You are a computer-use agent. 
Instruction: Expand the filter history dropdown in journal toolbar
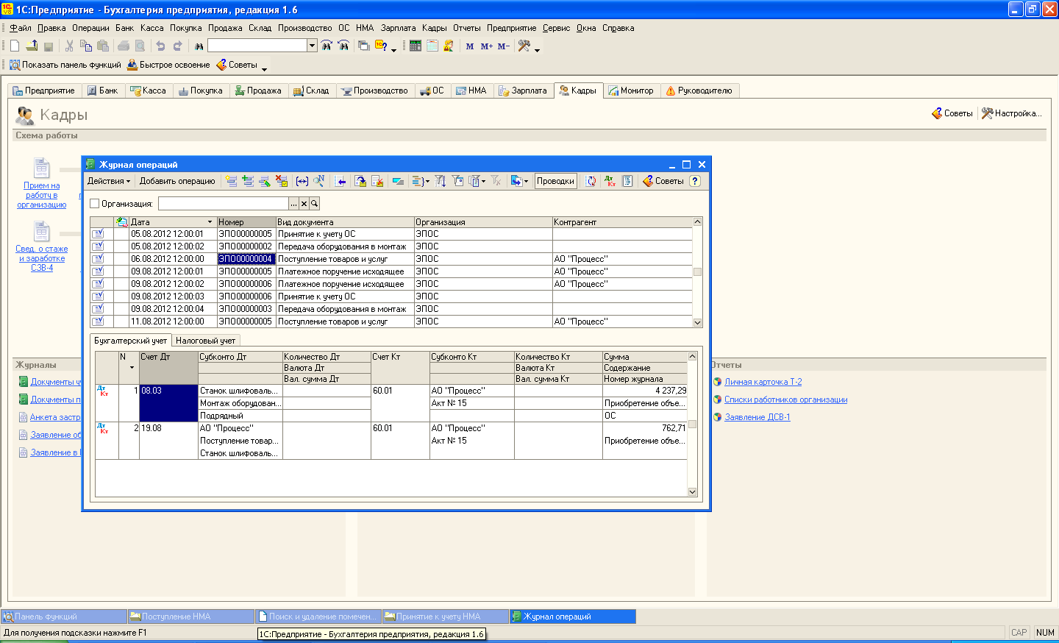pos(483,181)
